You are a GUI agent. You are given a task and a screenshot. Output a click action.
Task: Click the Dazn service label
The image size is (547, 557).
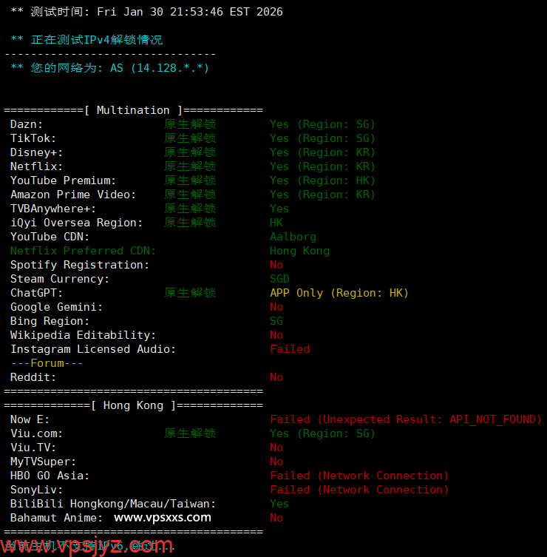(27, 124)
